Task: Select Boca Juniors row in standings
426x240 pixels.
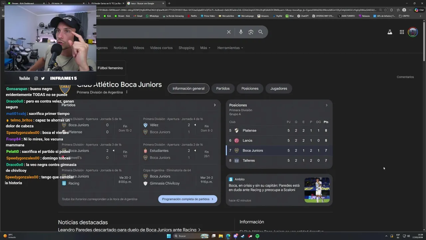Action: 279,150
